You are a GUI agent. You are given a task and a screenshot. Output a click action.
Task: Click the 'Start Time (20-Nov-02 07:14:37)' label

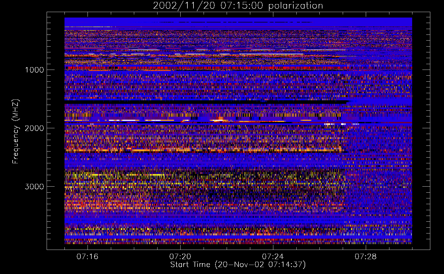coord(238,265)
